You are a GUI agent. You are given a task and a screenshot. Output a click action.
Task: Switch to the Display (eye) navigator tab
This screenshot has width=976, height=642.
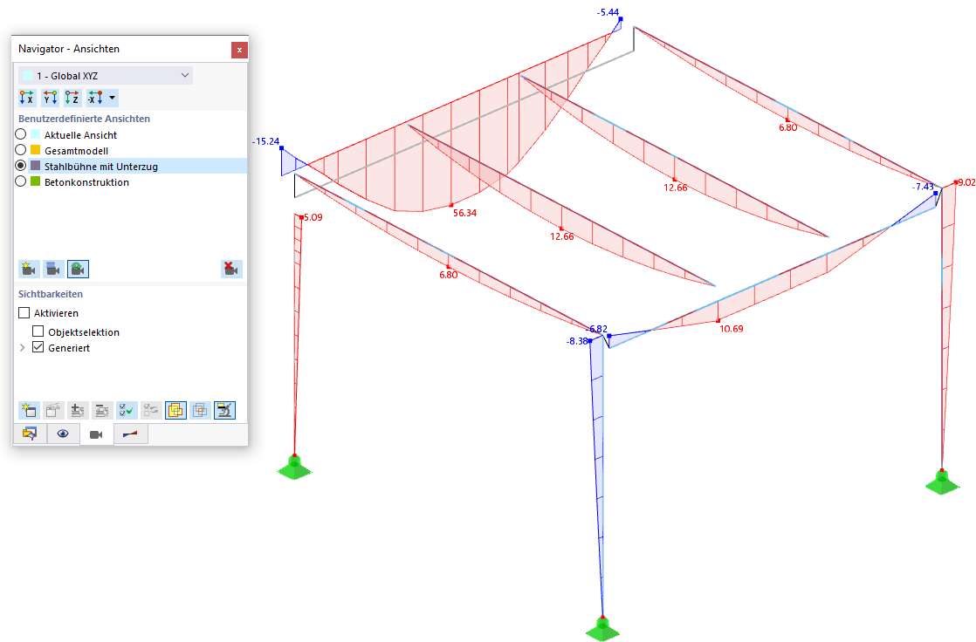point(63,434)
